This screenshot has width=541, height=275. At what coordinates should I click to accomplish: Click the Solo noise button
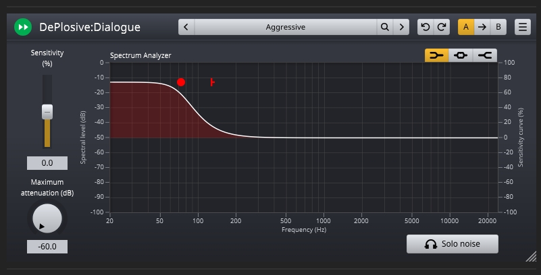click(x=453, y=244)
